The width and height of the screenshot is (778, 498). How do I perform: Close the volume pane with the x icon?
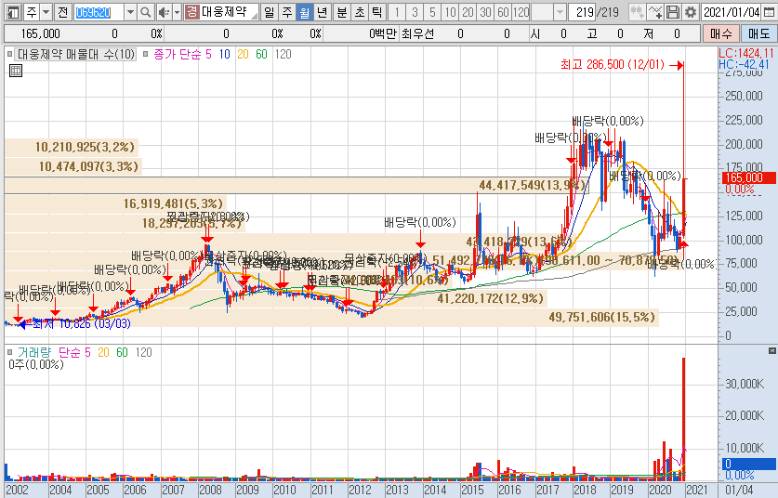772,351
